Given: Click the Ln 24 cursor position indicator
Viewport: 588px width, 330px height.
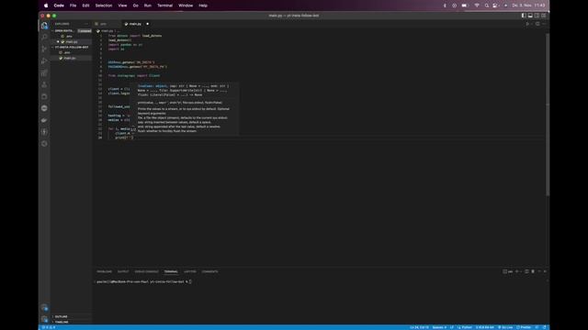Looking at the screenshot, I should point(419,327).
